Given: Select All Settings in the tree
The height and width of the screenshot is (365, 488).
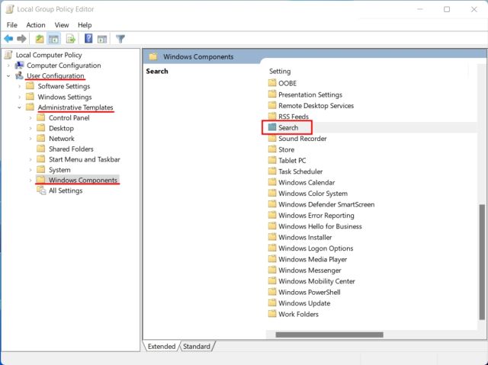Looking at the screenshot, I should click(x=66, y=191).
